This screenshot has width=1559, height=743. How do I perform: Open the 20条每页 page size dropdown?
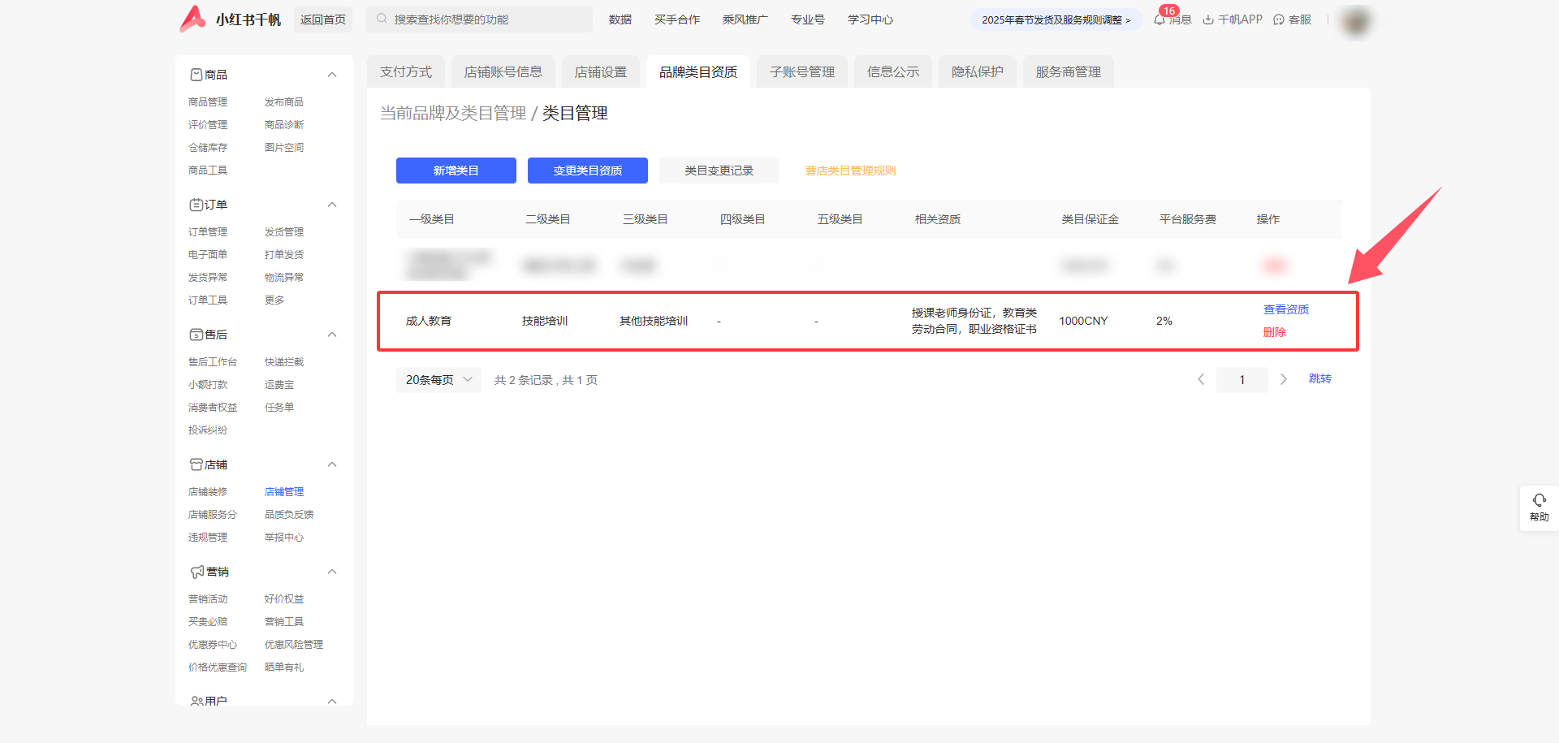point(438,380)
